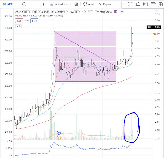Screen dimensions: 164x158
Task: Click the 4.5B indicator pane scale label
Action: pos(9,141)
